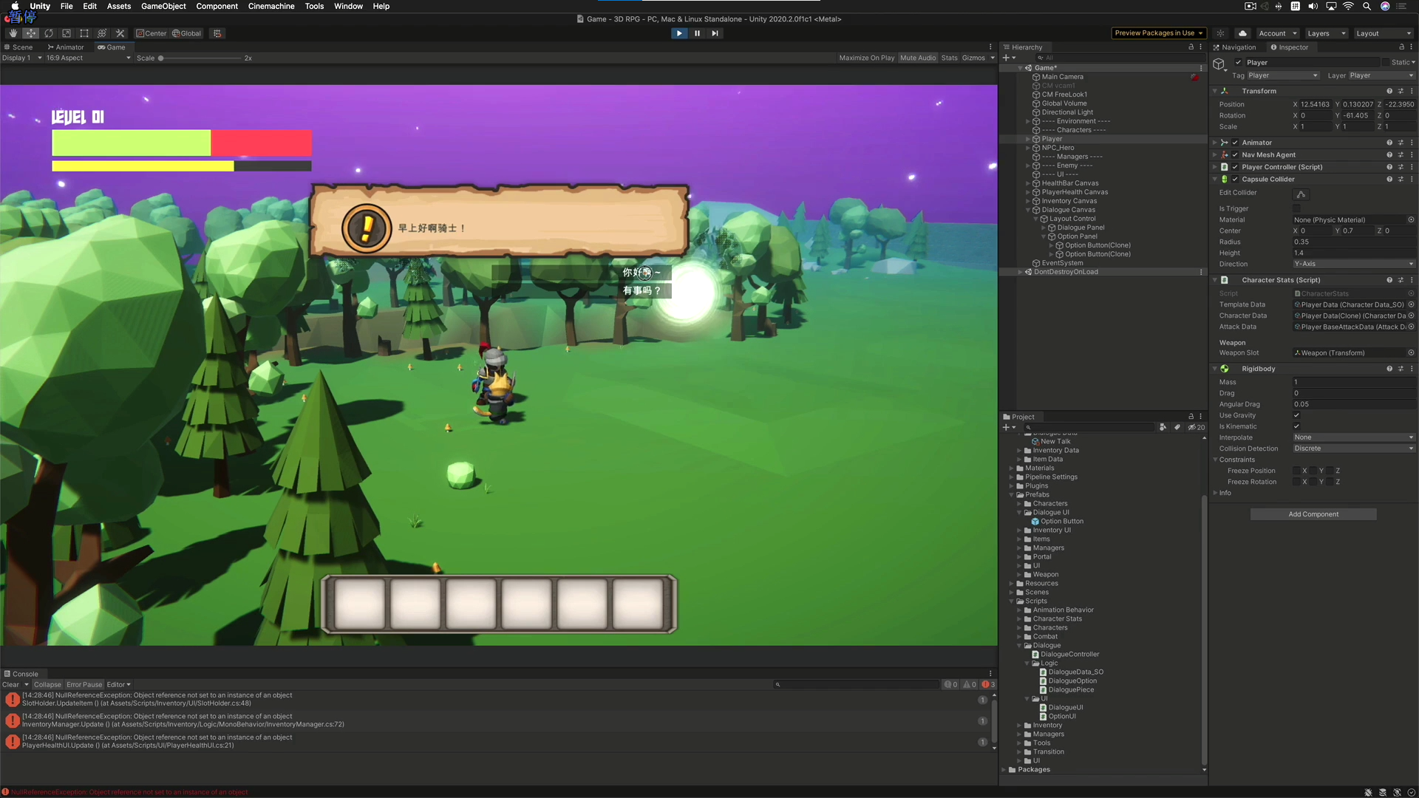This screenshot has width=1419, height=798.
Task: Open the Cinemachine menu
Action: point(270,6)
